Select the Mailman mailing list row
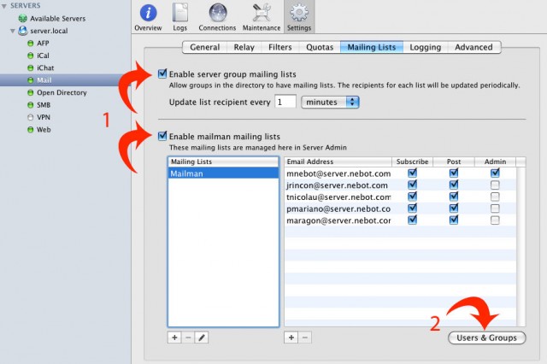Image resolution: width=547 pixels, height=364 pixels. (x=223, y=173)
